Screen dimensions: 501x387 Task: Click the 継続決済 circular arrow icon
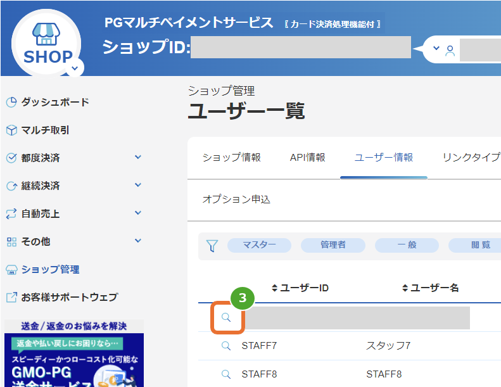(11, 186)
